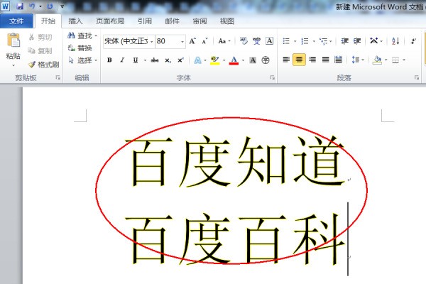
Task: Open the 页面布局 ribbon tab
Action: pos(110,21)
